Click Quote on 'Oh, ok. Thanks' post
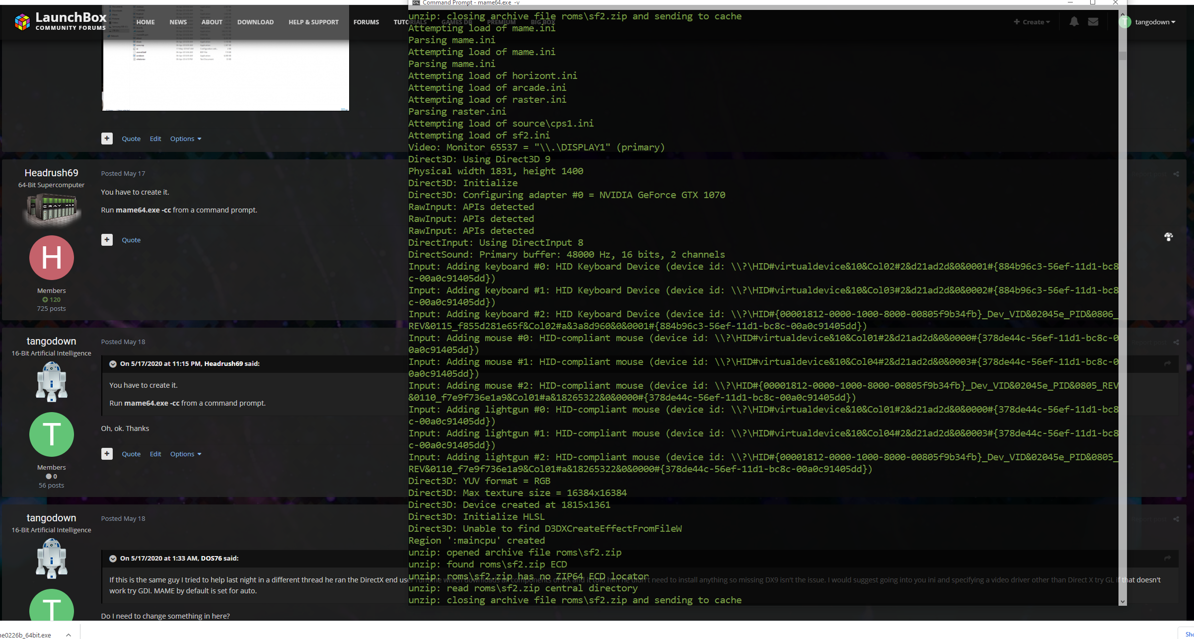1194x639 pixels. click(131, 454)
